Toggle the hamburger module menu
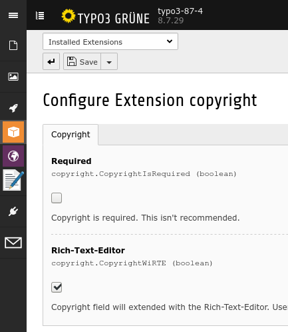 [x=13, y=15]
